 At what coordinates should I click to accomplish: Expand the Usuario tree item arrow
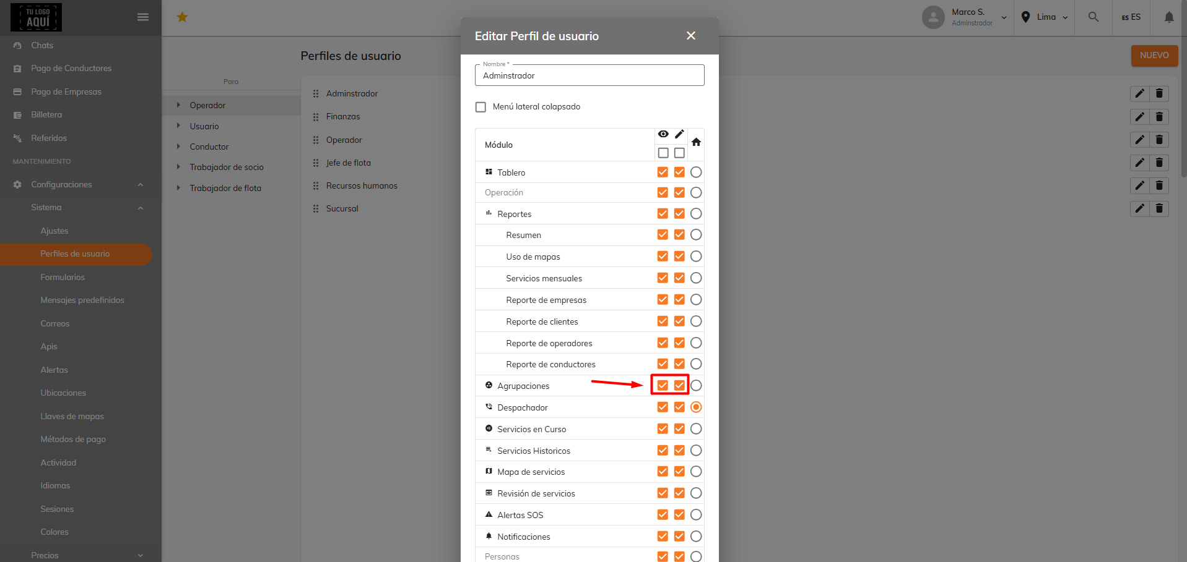(x=178, y=126)
